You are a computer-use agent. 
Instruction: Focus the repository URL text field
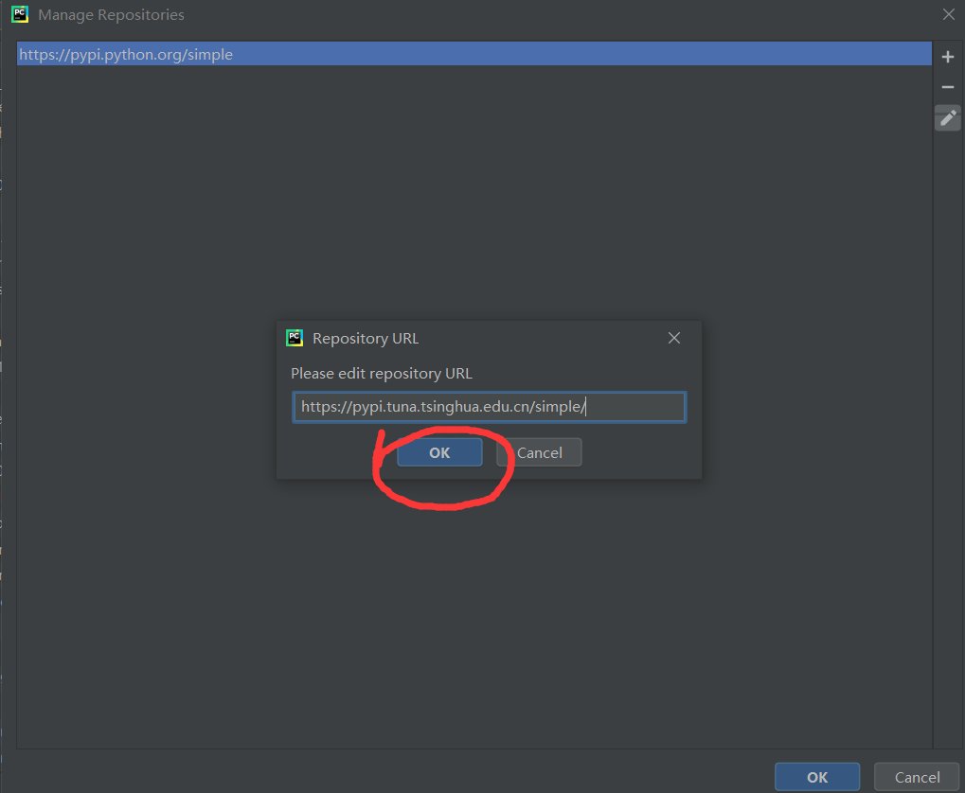click(490, 407)
